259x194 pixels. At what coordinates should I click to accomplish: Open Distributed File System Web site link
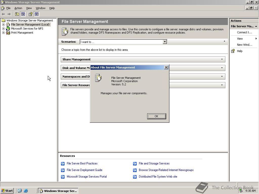(158, 177)
